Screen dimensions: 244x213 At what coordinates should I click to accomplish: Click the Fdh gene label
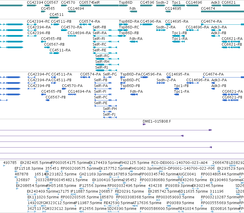pos(132,9)
